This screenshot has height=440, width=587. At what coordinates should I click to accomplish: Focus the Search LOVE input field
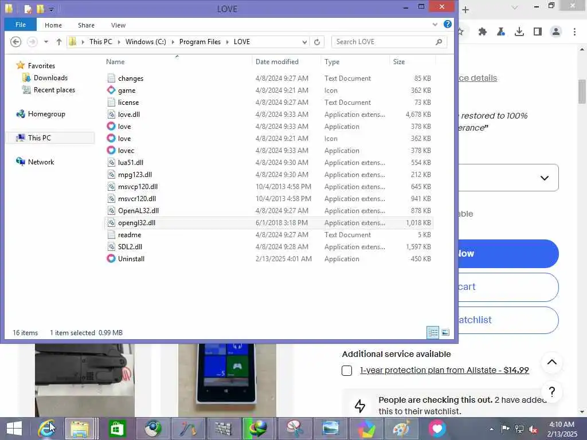tap(385, 42)
